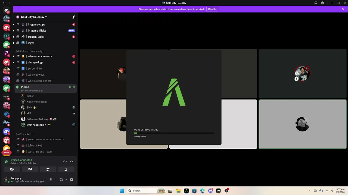The width and height of the screenshot is (348, 195).
Task: Select user cipher in voice channel
Action: click(x=48, y=96)
